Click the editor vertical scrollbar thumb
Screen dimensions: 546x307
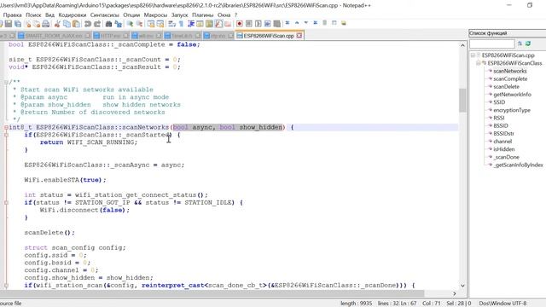tap(462, 101)
